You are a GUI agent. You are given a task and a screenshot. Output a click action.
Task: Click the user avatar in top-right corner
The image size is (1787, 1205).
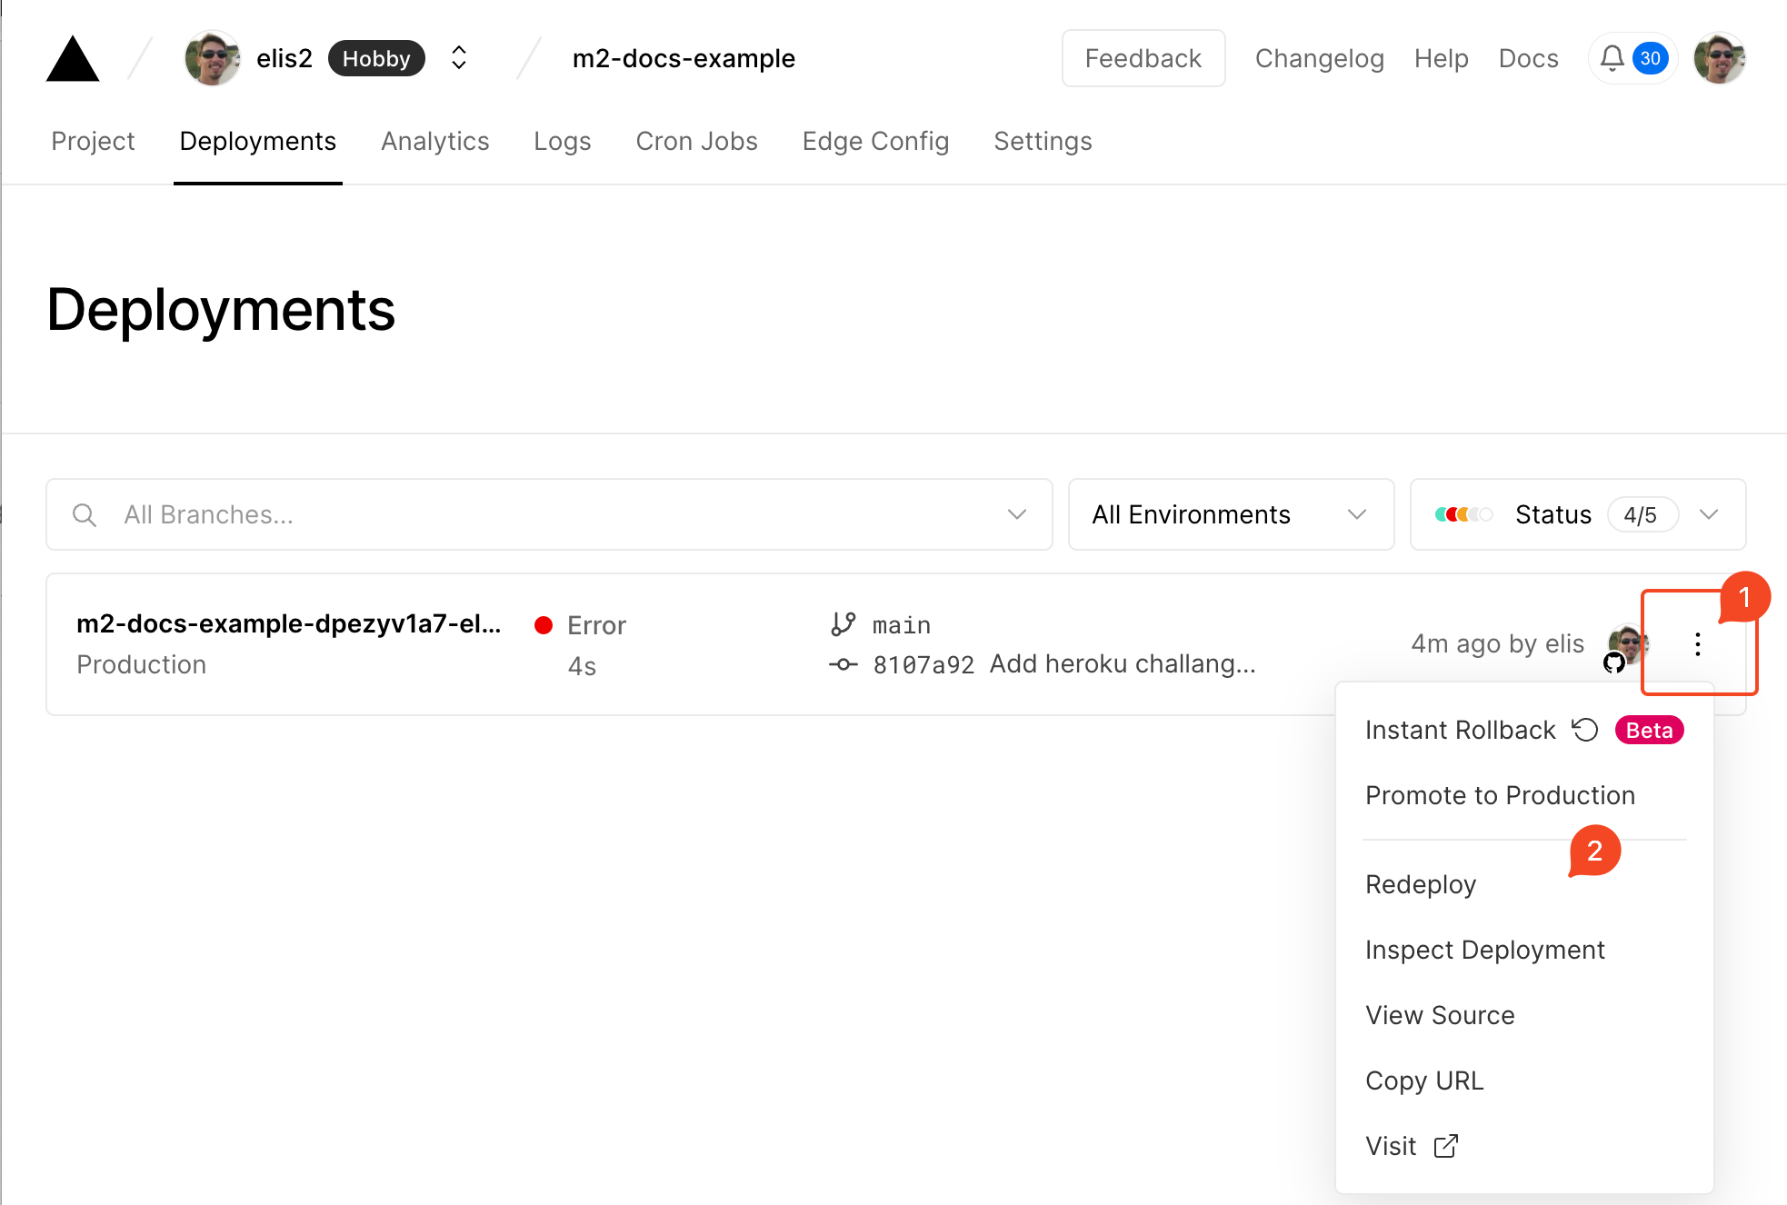(x=1719, y=58)
